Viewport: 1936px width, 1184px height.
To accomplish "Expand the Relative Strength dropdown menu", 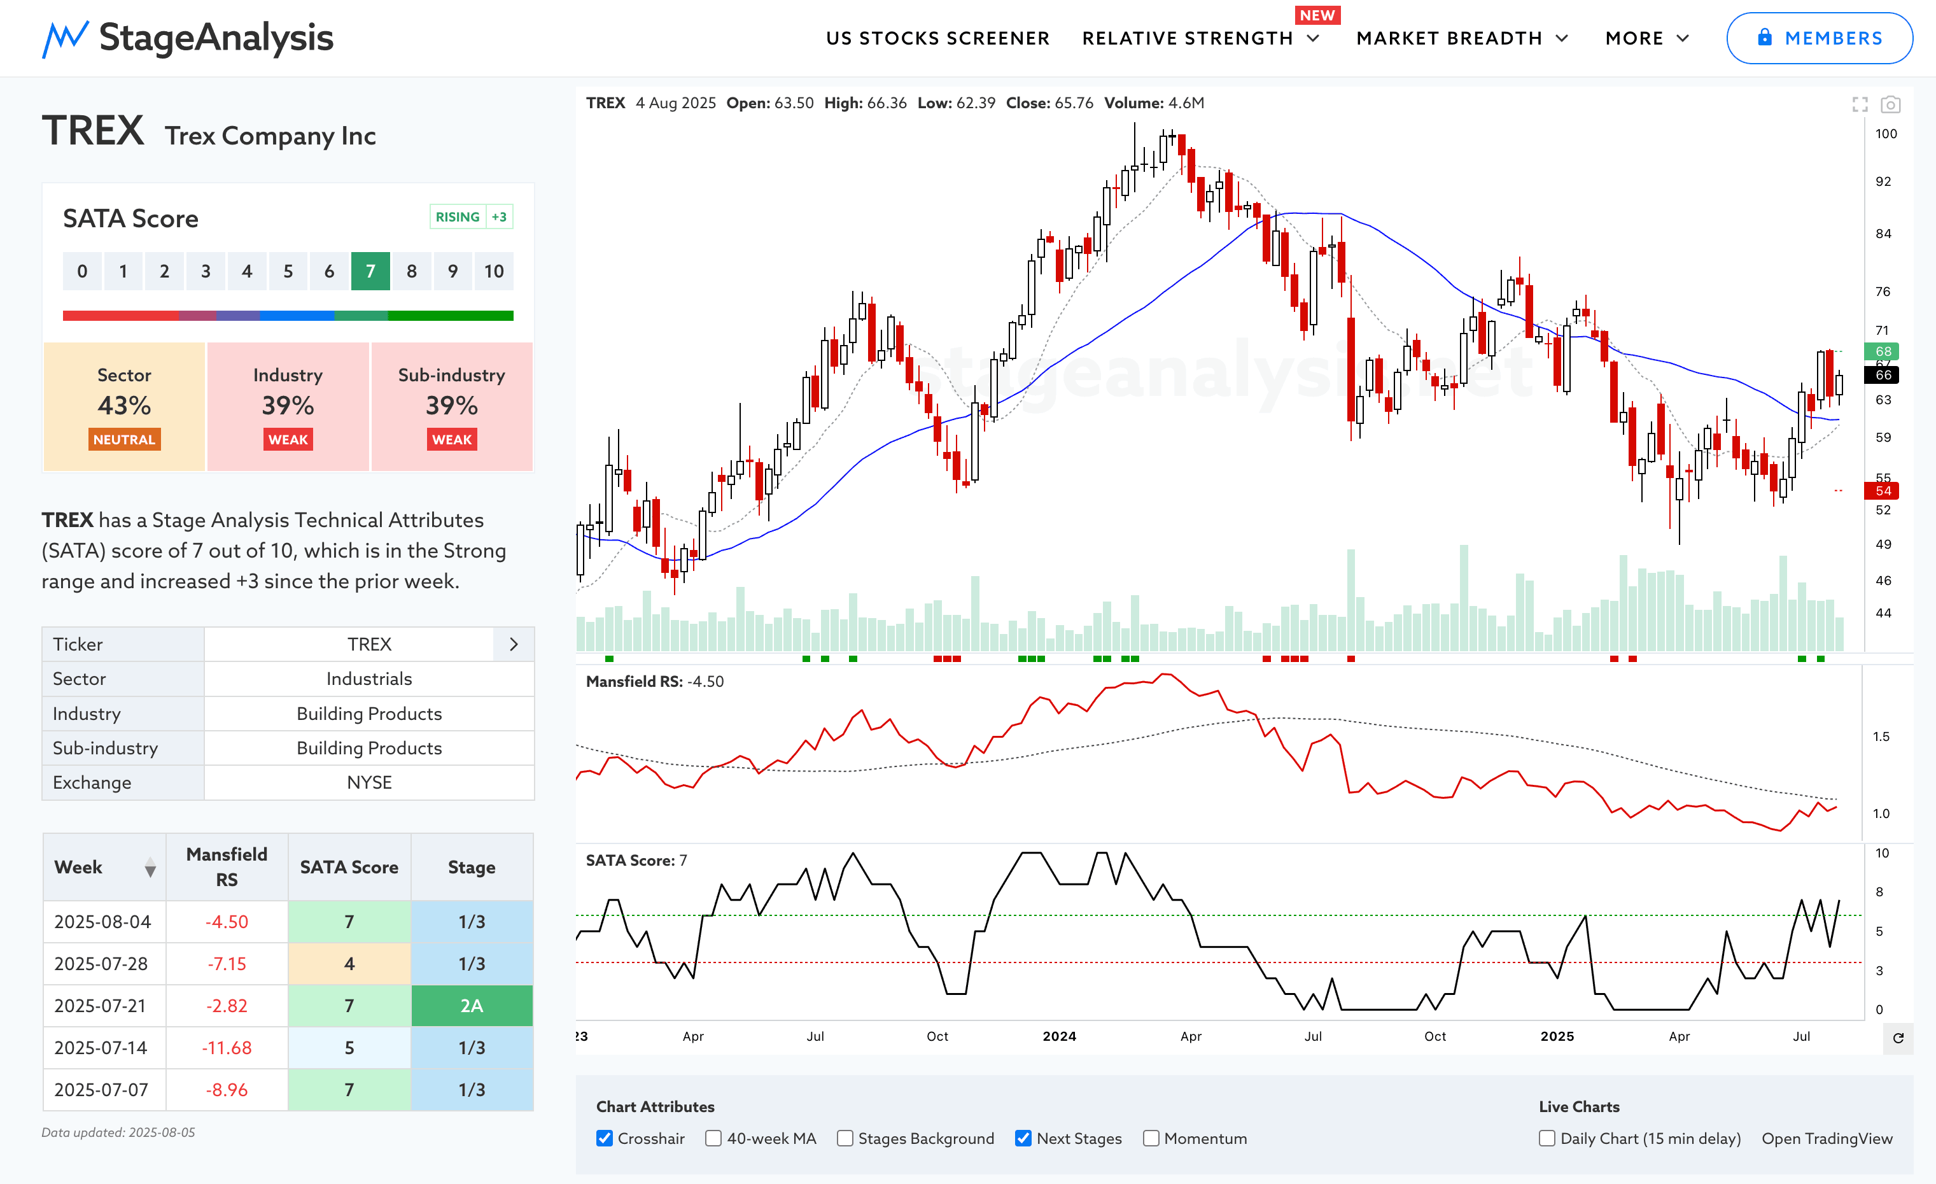I will pos(1200,38).
